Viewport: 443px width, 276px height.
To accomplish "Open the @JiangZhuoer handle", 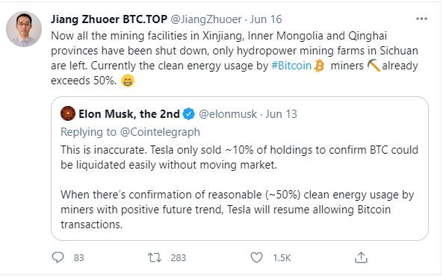I will pos(206,19).
